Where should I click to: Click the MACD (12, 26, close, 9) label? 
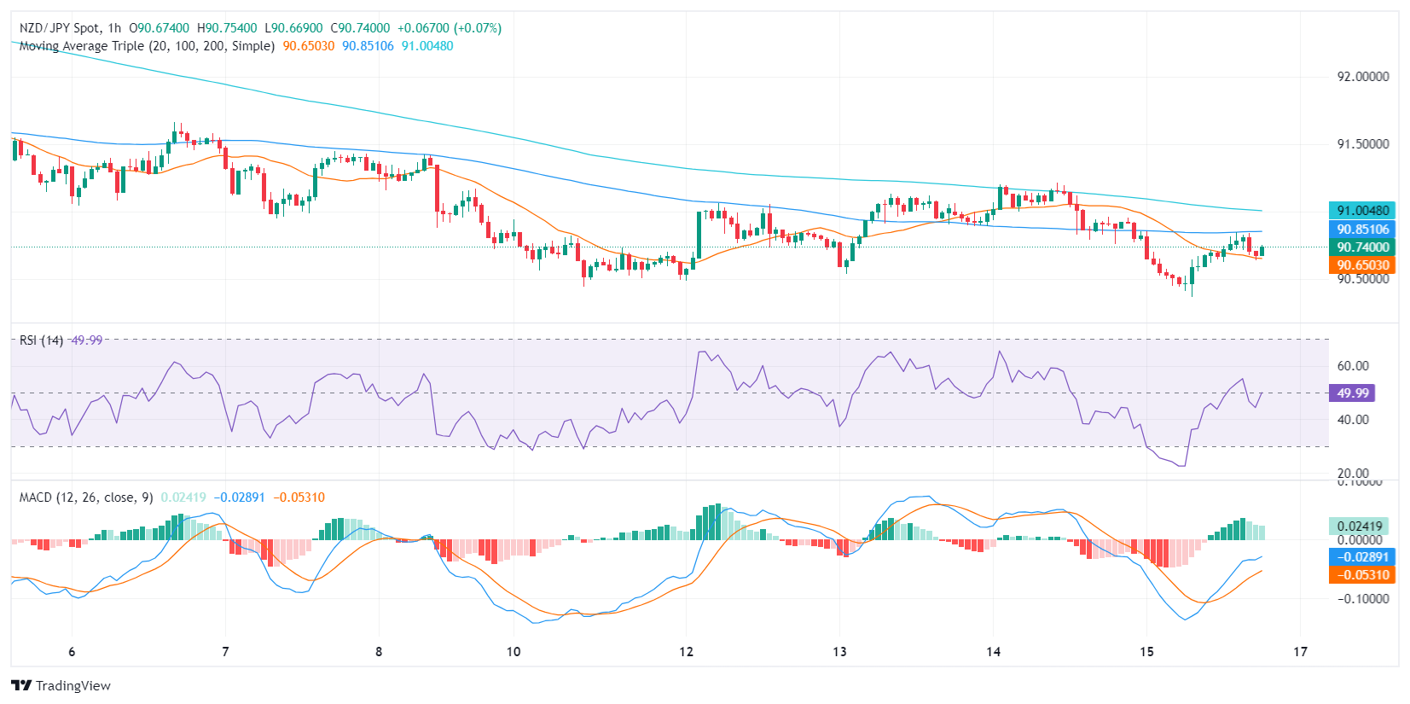click(x=86, y=497)
